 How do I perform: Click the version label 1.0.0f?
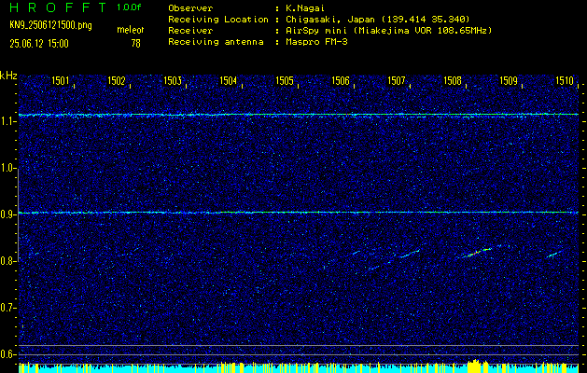pyautogui.click(x=129, y=7)
